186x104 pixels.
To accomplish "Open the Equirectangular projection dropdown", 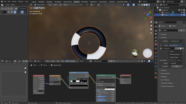I will 175,54.
